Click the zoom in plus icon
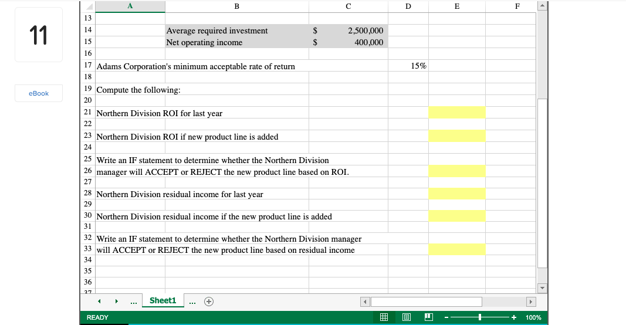 coord(513,317)
